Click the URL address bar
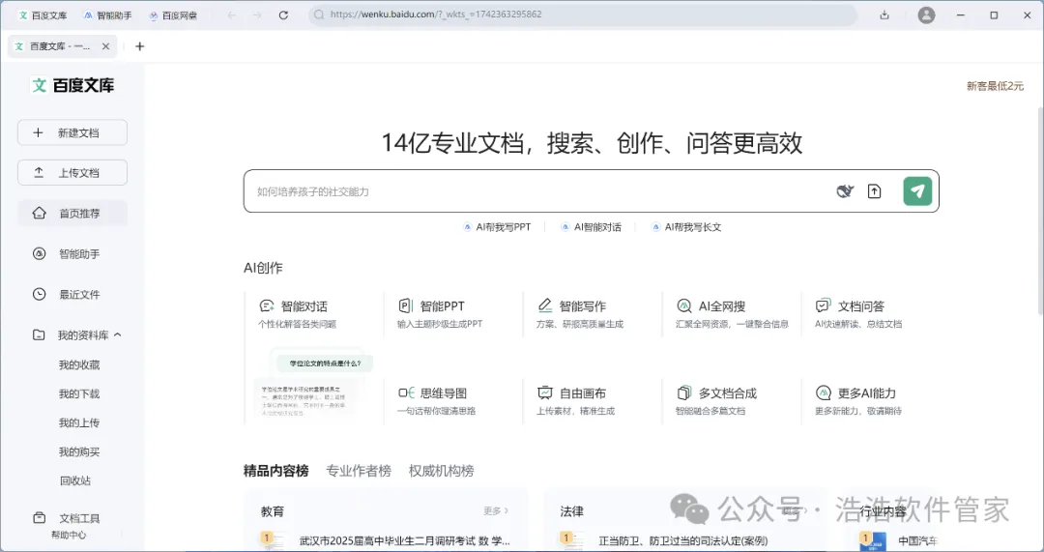Image resolution: width=1044 pixels, height=552 pixels. click(x=583, y=15)
